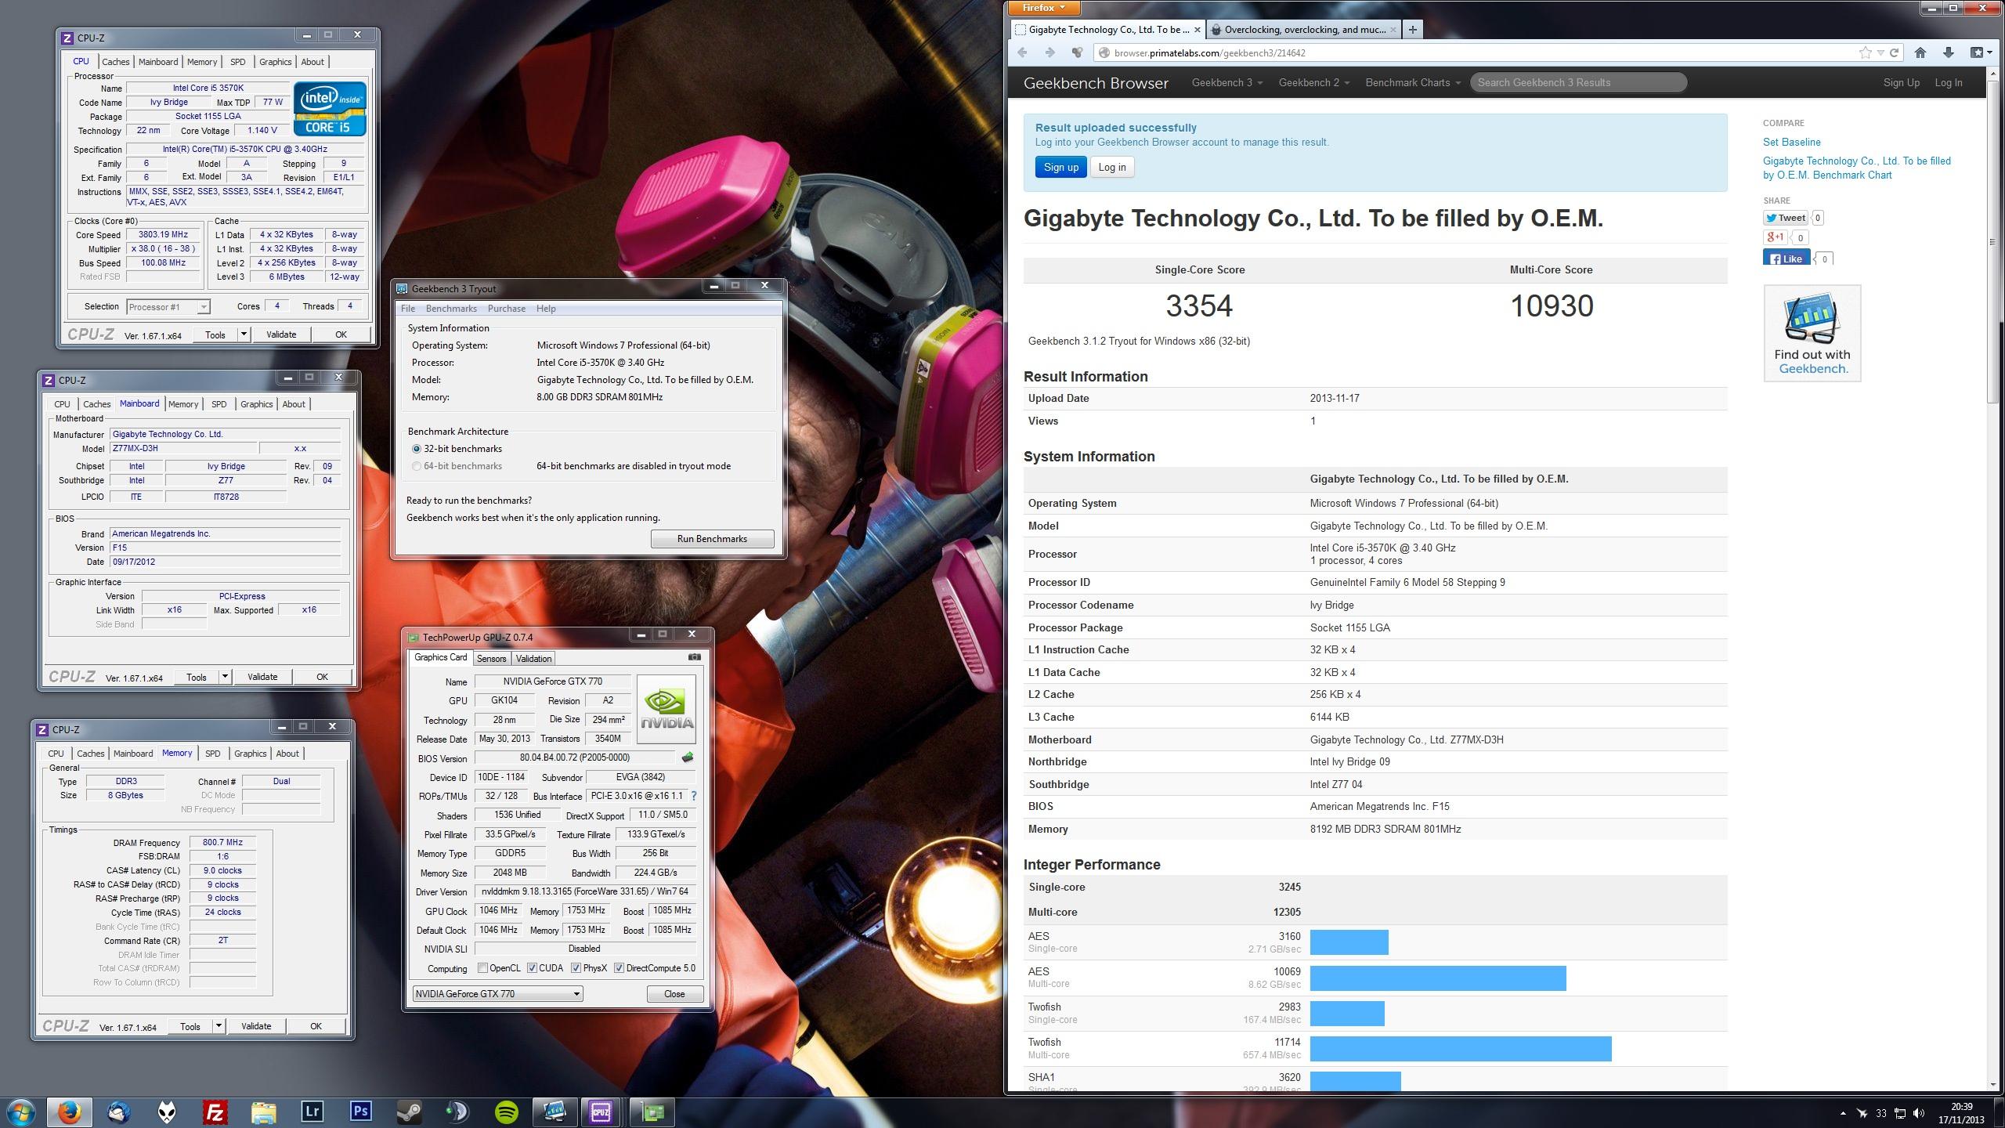Screen dimensions: 2005x1128
Task: Open the Benchmarks menu in Geekbench
Action: coord(451,309)
